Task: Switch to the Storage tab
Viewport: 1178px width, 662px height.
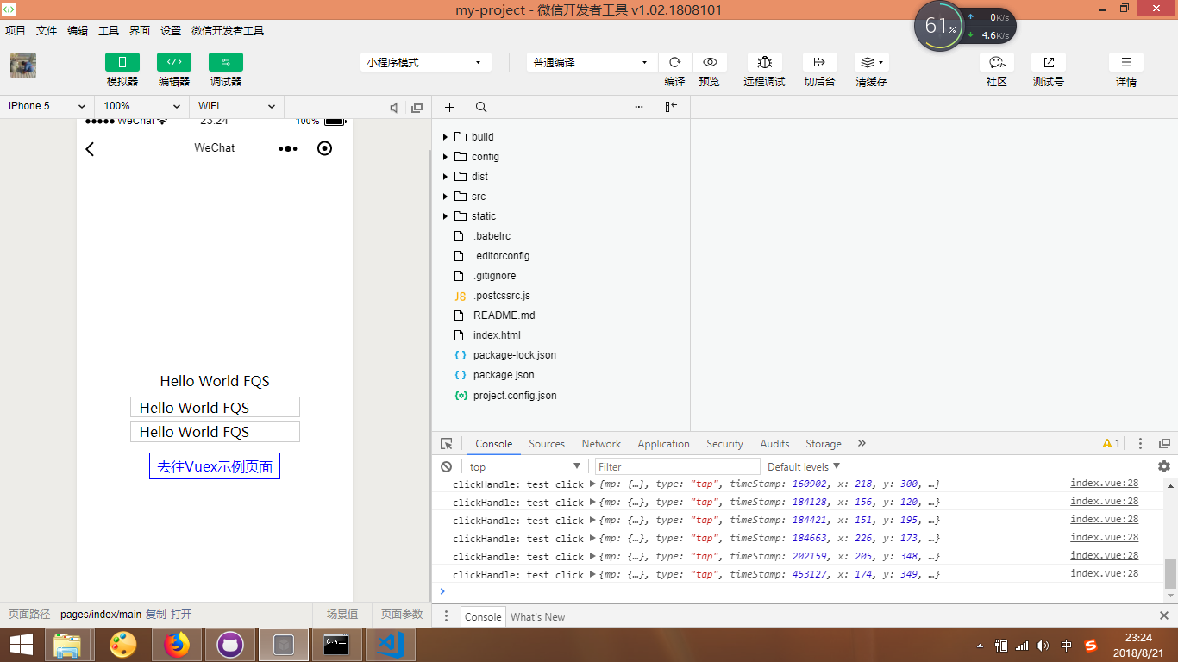Action: (x=824, y=444)
